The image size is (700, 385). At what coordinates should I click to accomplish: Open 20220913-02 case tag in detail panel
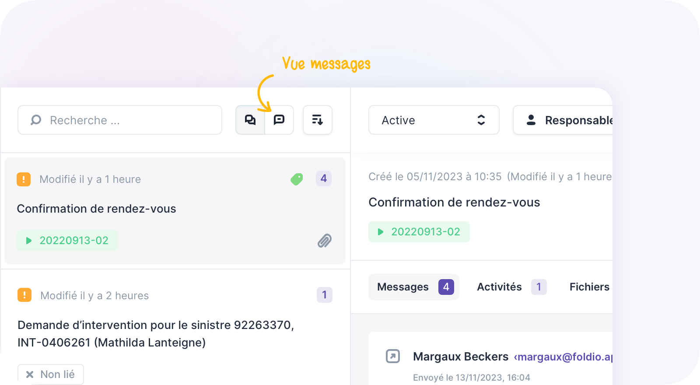[x=419, y=232]
